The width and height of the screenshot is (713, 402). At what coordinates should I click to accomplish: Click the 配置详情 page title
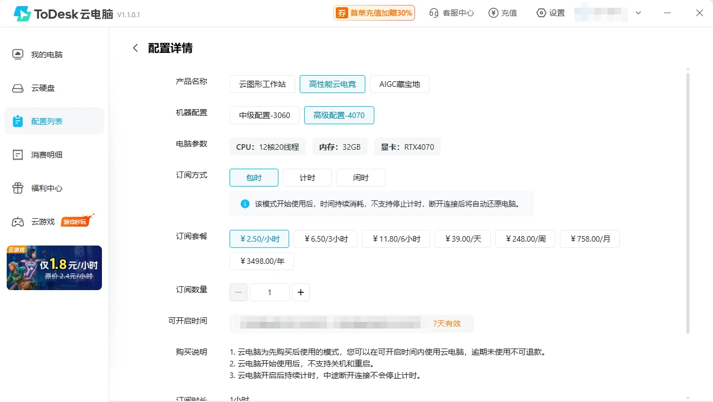(170, 48)
